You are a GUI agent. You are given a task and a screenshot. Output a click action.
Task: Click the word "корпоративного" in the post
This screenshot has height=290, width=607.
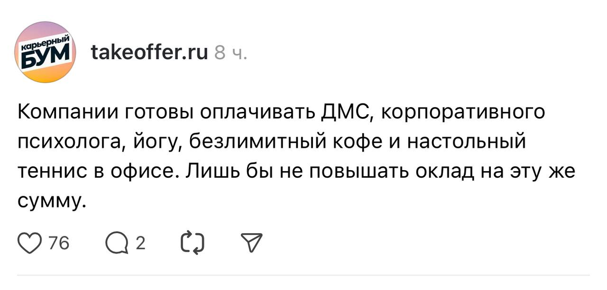(x=462, y=114)
